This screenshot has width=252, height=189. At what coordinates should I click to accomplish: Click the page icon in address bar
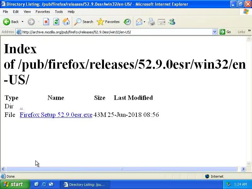[19, 32]
